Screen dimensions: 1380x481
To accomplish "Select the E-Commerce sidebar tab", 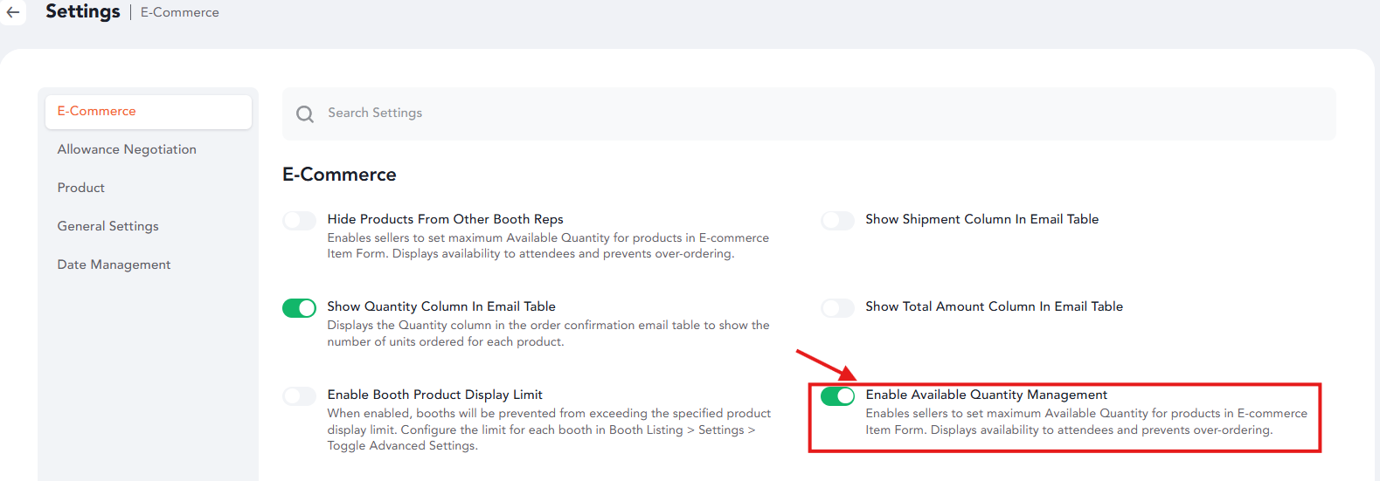I will [x=149, y=112].
